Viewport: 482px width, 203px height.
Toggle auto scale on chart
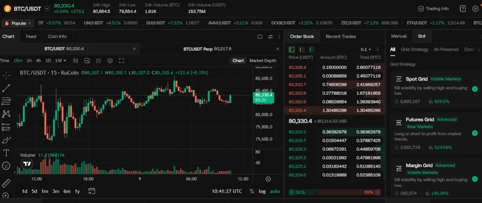pyautogui.click(x=275, y=191)
